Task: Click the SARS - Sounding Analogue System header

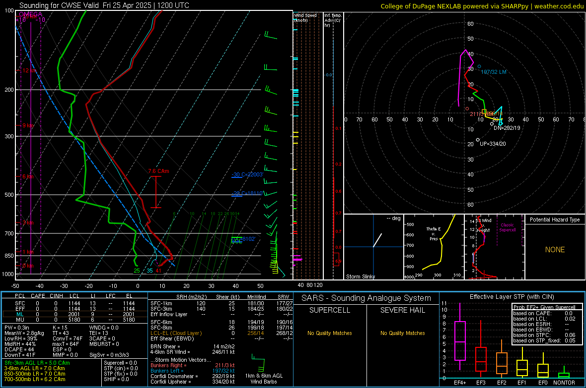Action: pos(366,298)
